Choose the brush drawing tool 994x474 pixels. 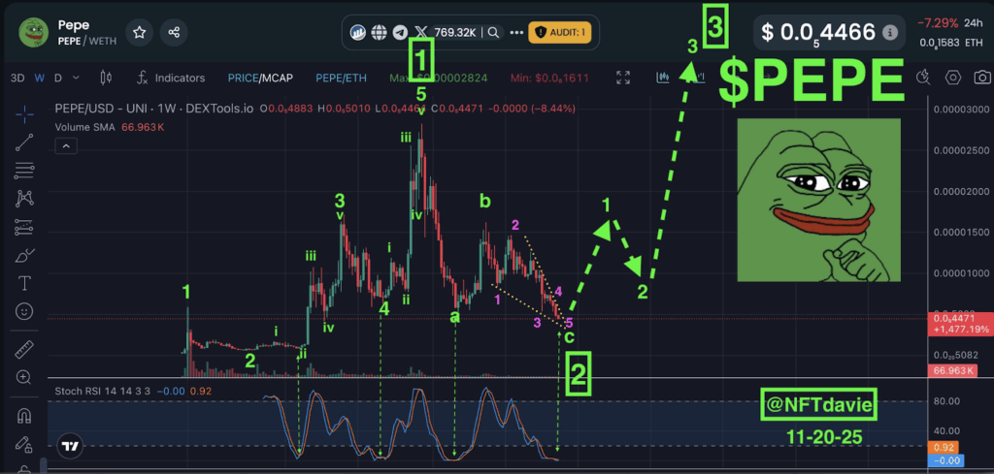click(24, 256)
